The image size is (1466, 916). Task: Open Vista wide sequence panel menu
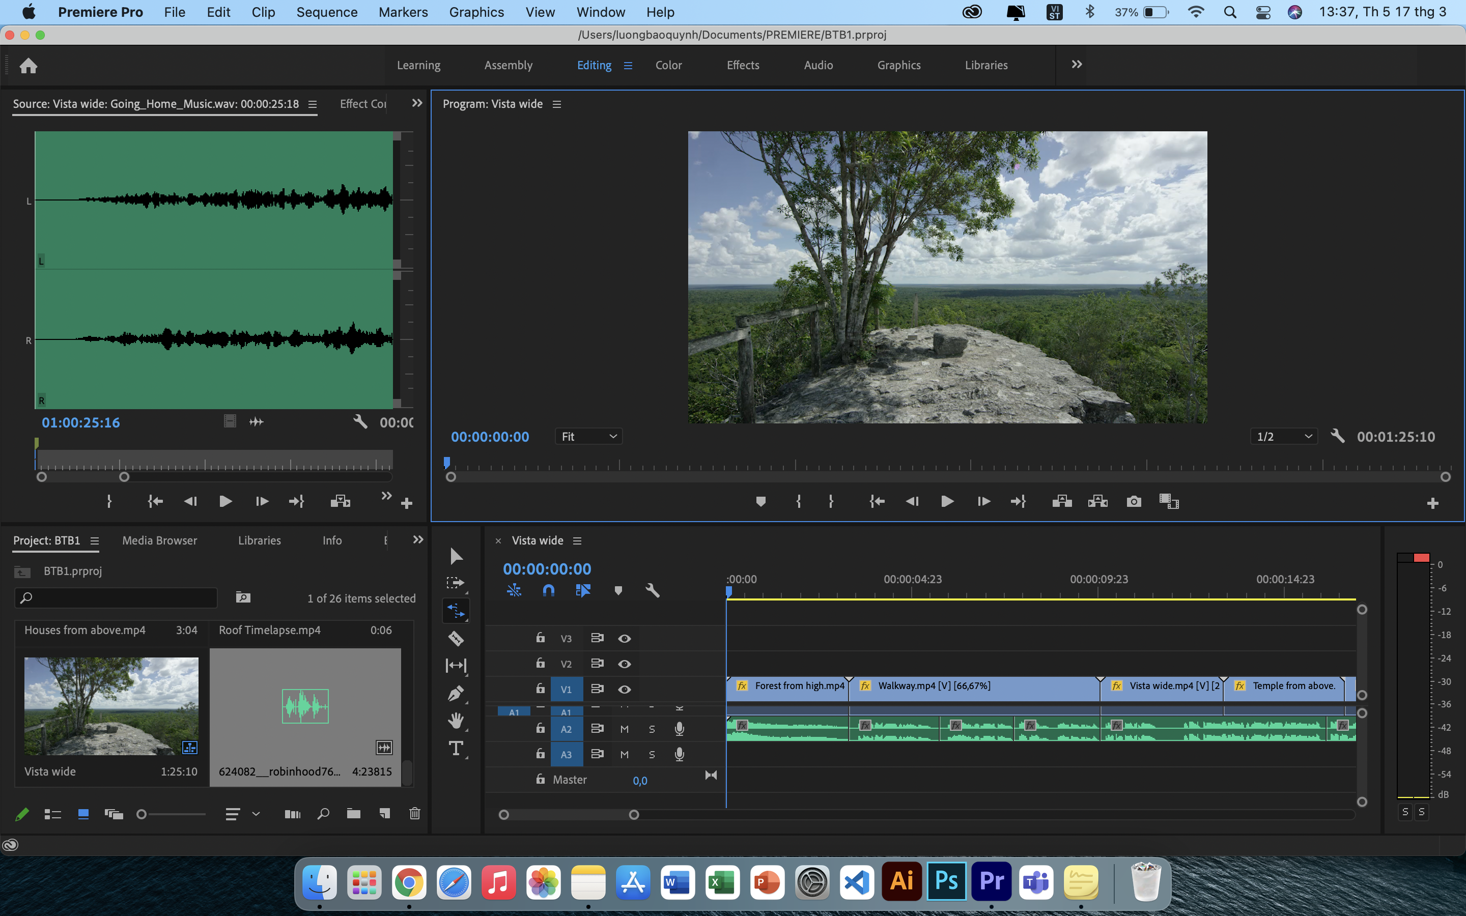pos(577,540)
